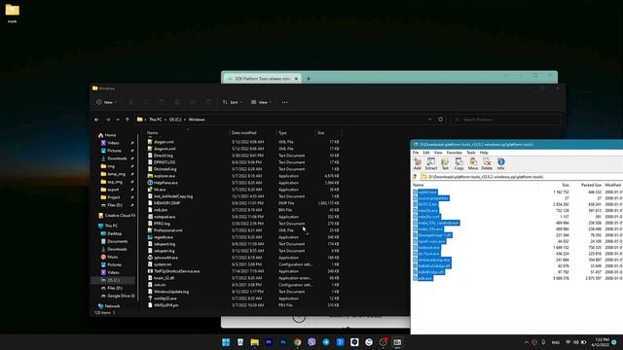Image resolution: width=623 pixels, height=350 pixels.
Task: Select notepad.exe in the Windows folder
Action: click(x=165, y=217)
